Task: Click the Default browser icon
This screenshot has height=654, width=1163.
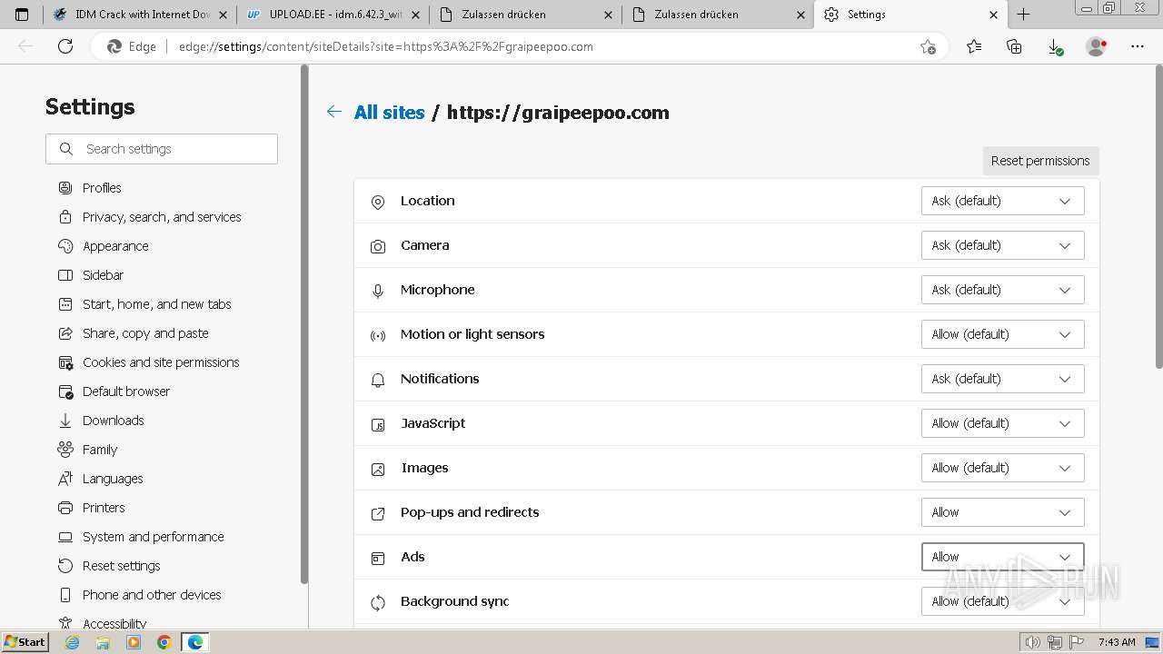Action: [65, 391]
